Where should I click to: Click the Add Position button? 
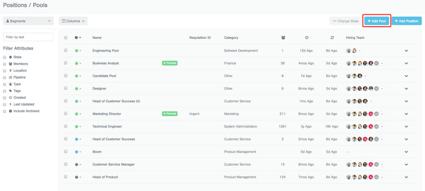[406, 21]
